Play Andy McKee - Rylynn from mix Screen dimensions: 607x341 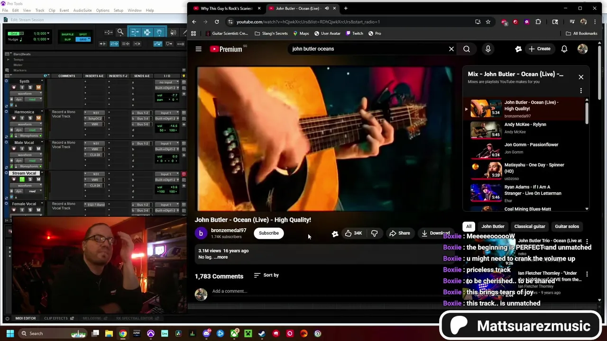[x=524, y=130]
